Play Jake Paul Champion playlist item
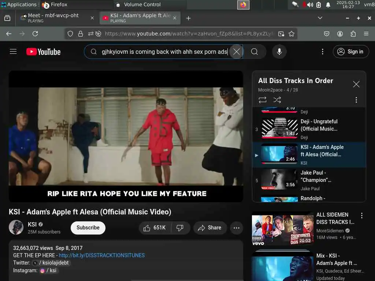The image size is (375, 281). (309, 180)
